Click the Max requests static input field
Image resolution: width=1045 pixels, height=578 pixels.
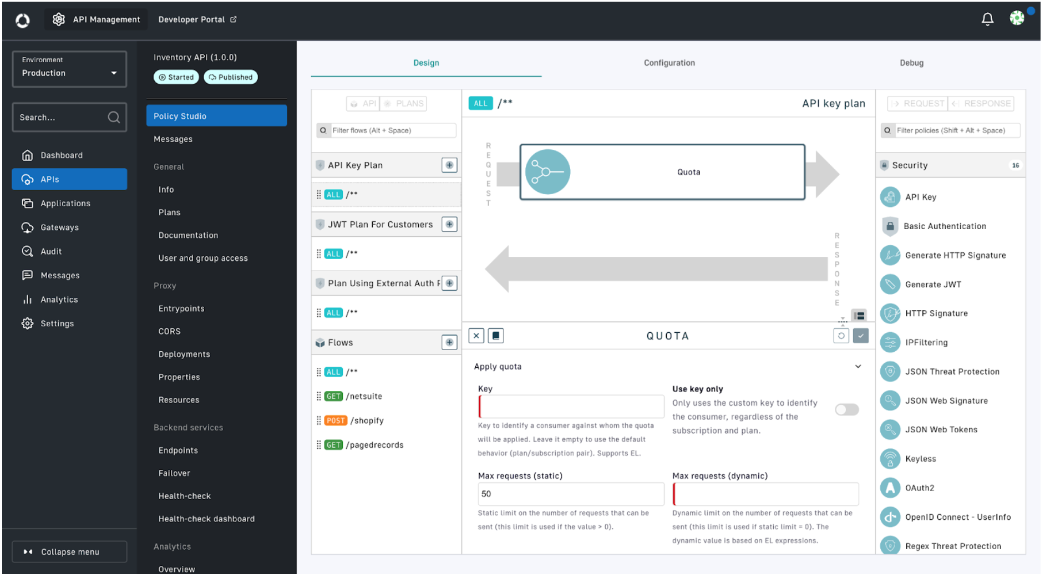coord(571,494)
